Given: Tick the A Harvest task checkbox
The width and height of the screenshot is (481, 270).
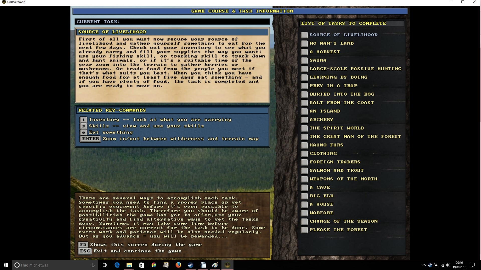Looking at the screenshot, I should pyautogui.click(x=304, y=52).
